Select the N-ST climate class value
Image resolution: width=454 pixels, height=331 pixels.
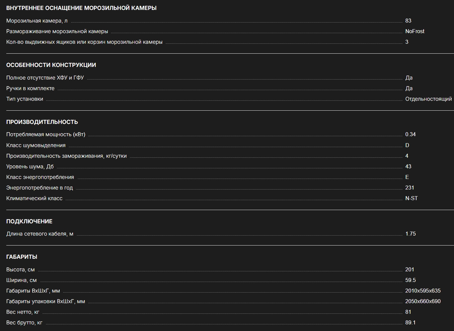coord(412,198)
